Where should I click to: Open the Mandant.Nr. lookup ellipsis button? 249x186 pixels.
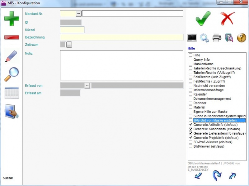tap(79, 13)
